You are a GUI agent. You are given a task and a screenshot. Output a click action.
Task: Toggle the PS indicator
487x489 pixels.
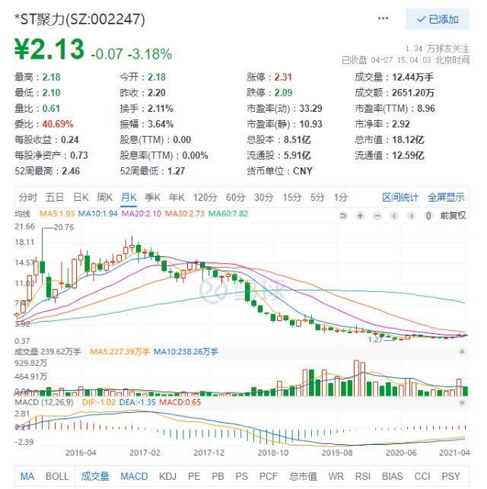tap(241, 477)
